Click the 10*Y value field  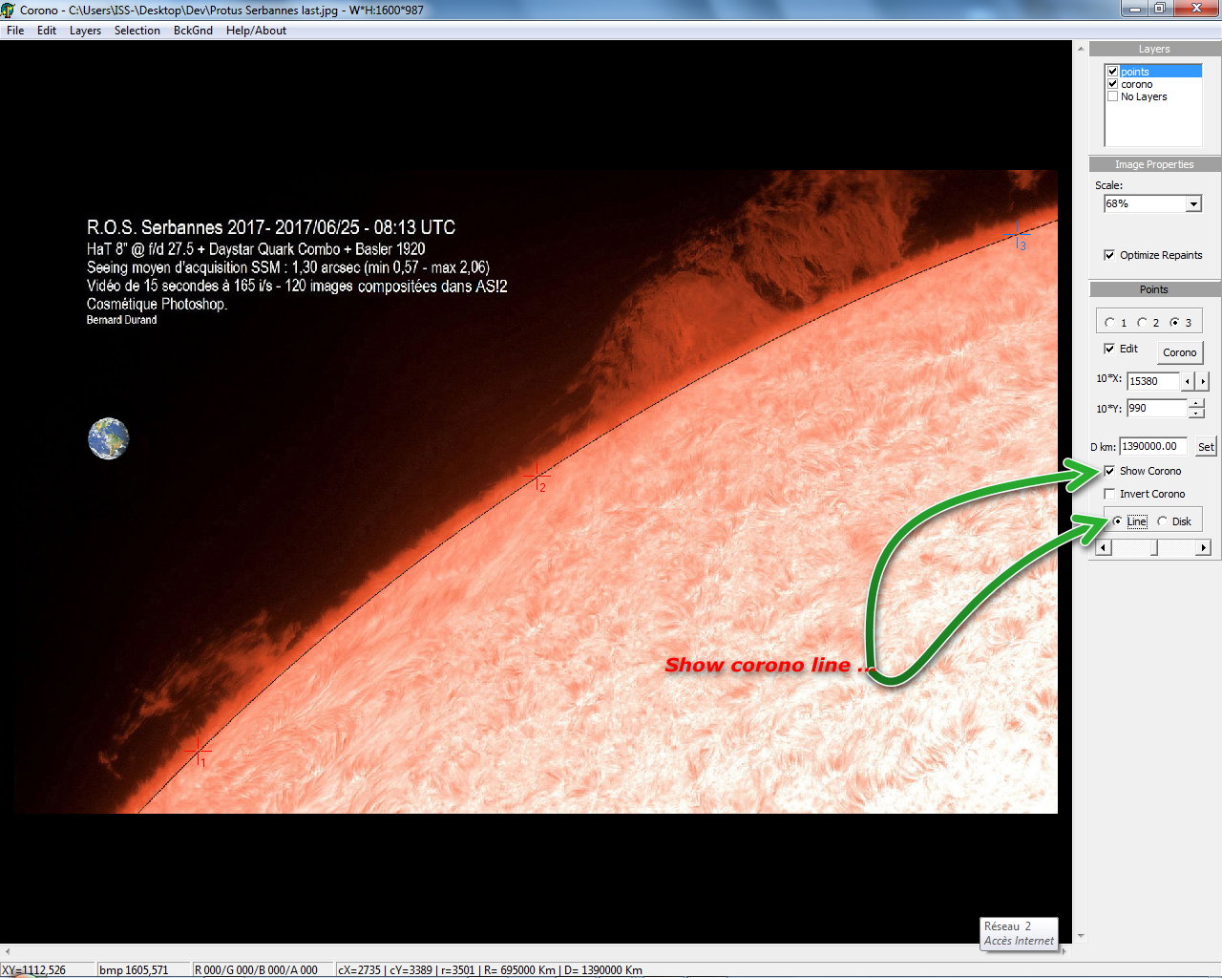[x=1156, y=408]
